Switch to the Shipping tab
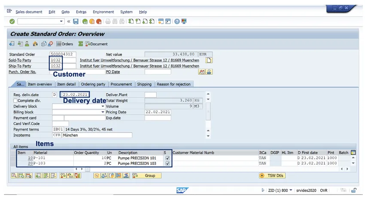 tap(144, 84)
